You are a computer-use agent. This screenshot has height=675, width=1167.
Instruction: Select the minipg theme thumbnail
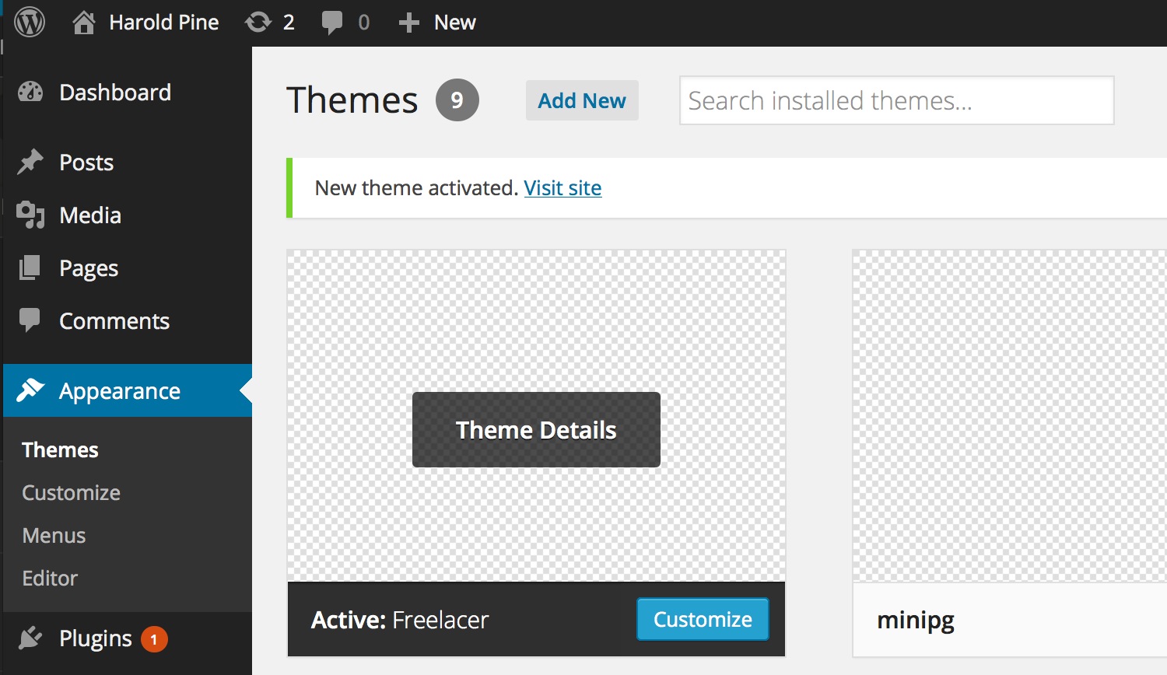[x=1009, y=416]
